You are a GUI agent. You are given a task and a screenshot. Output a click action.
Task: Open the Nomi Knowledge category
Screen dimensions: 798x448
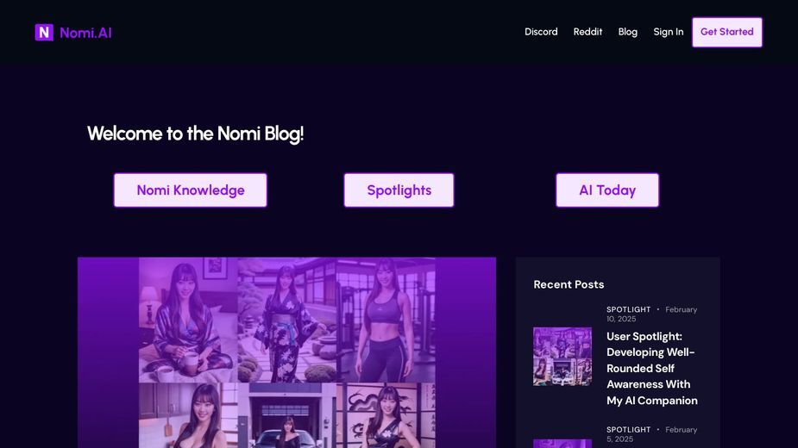point(191,190)
